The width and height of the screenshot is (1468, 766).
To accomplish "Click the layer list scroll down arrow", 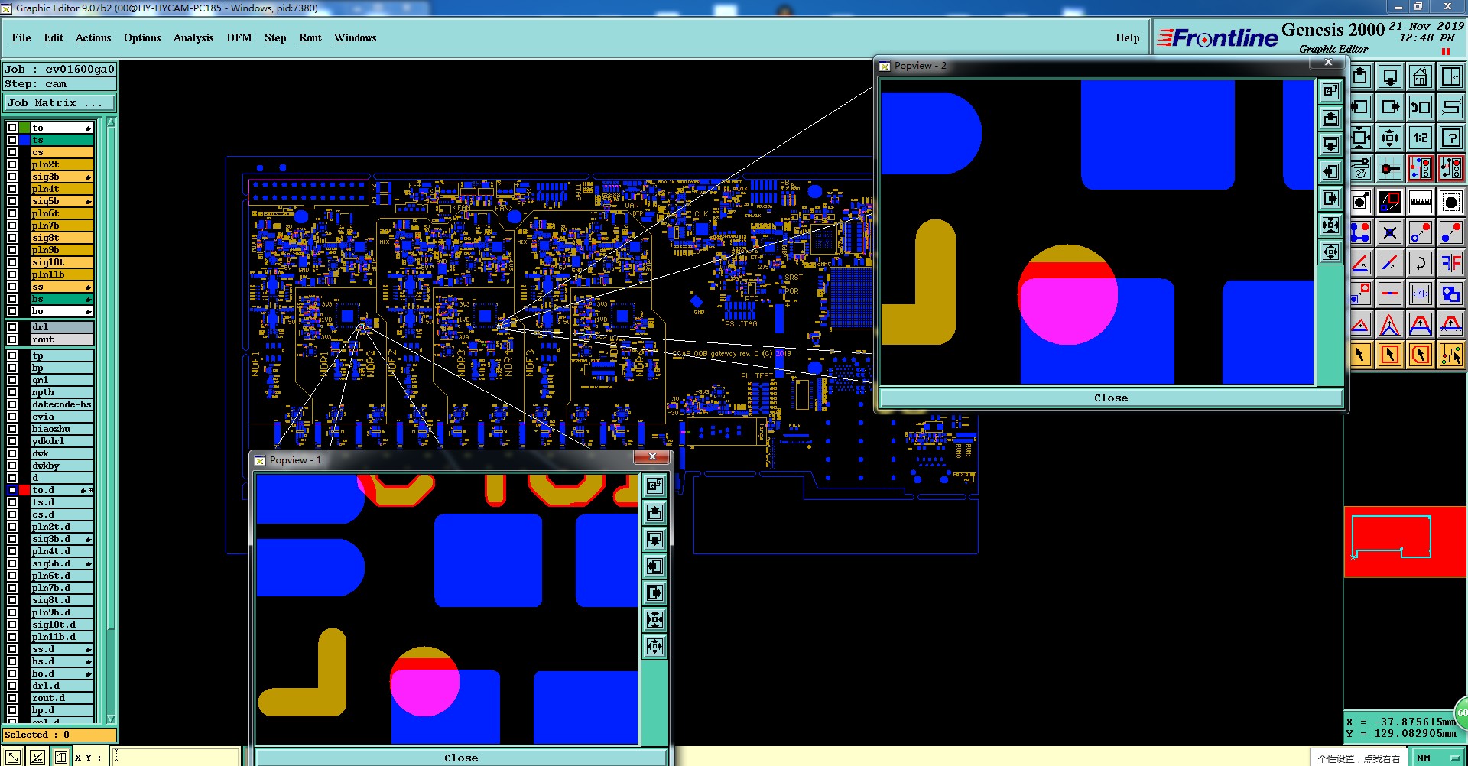I will point(111,719).
